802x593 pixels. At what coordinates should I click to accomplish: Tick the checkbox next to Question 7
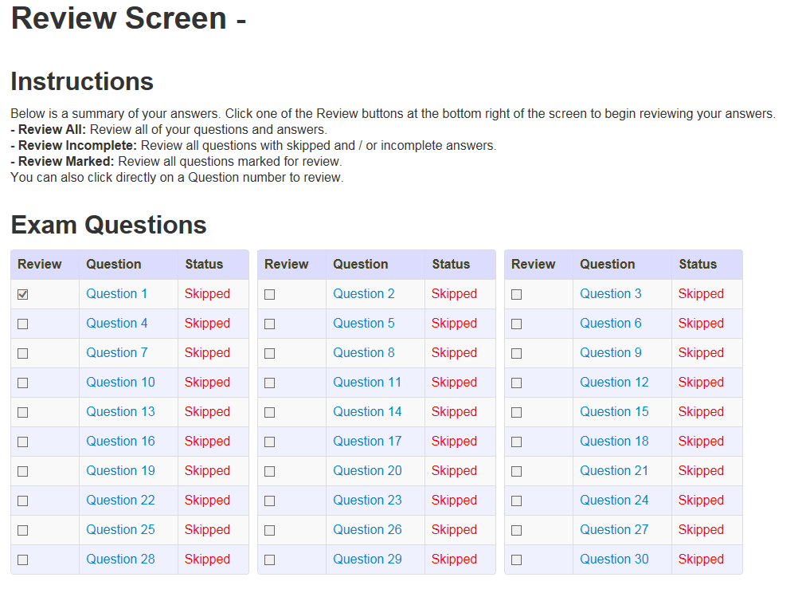[x=22, y=353]
